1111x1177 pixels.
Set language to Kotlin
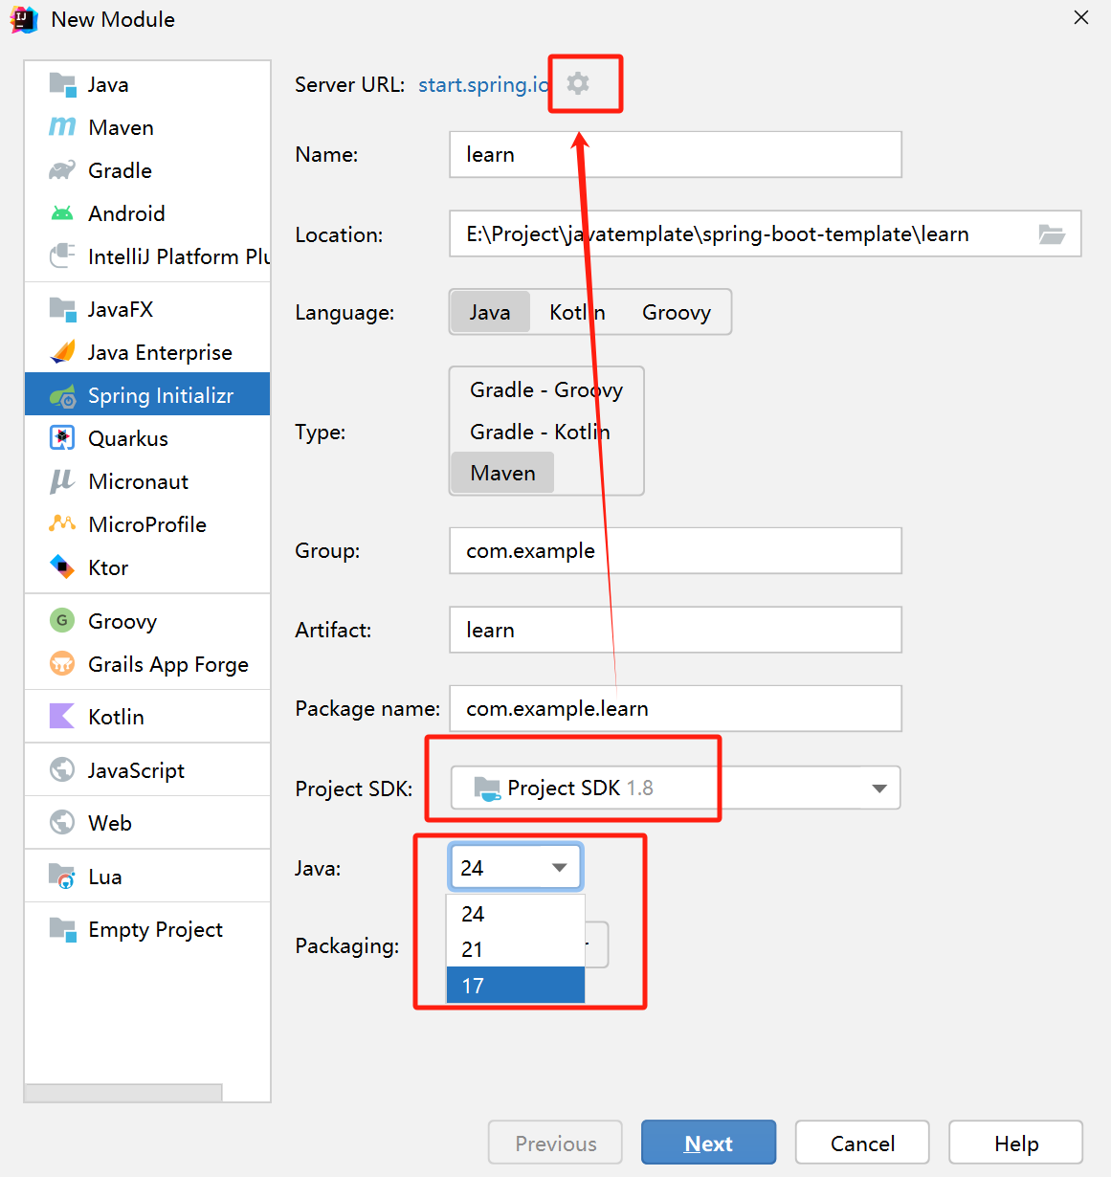[x=577, y=312]
